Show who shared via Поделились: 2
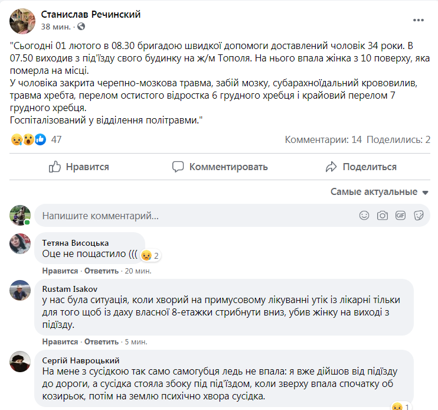The height and width of the screenshot is (410, 438). (398, 139)
